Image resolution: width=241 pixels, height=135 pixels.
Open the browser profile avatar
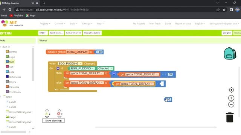(237, 10)
